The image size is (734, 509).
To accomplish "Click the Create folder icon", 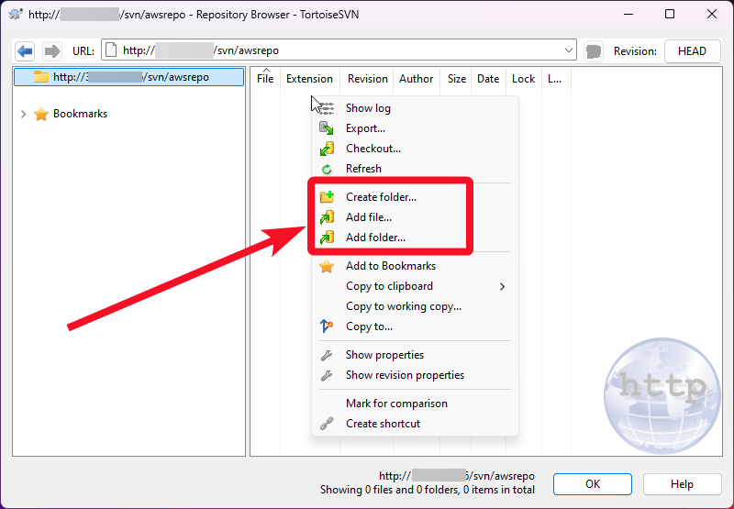I will pyautogui.click(x=326, y=197).
